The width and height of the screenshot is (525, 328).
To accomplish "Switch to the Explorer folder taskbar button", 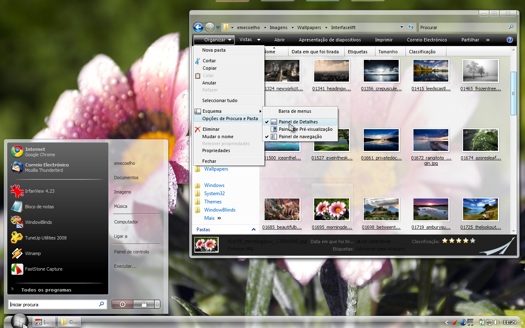I will [69, 322].
